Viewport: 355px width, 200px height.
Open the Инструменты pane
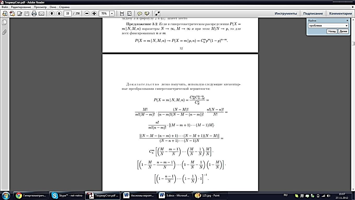click(x=286, y=13)
